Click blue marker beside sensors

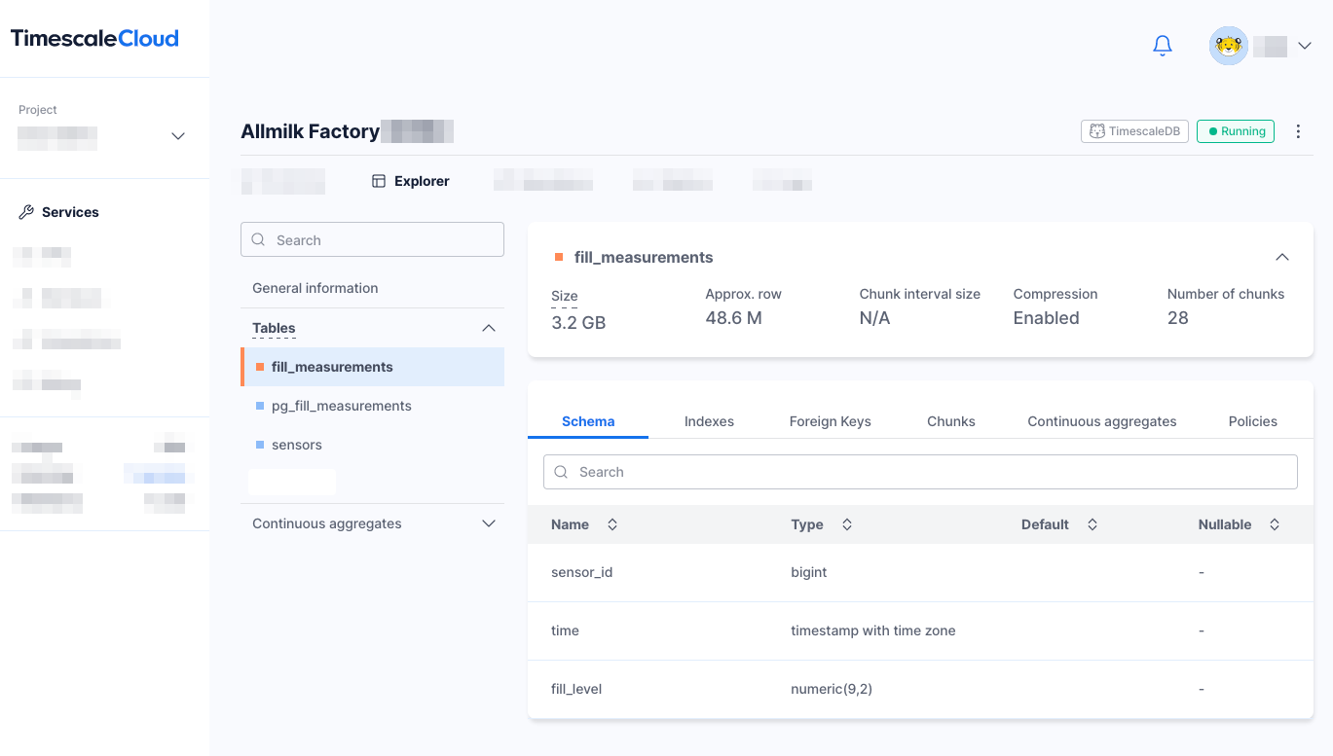(x=260, y=445)
